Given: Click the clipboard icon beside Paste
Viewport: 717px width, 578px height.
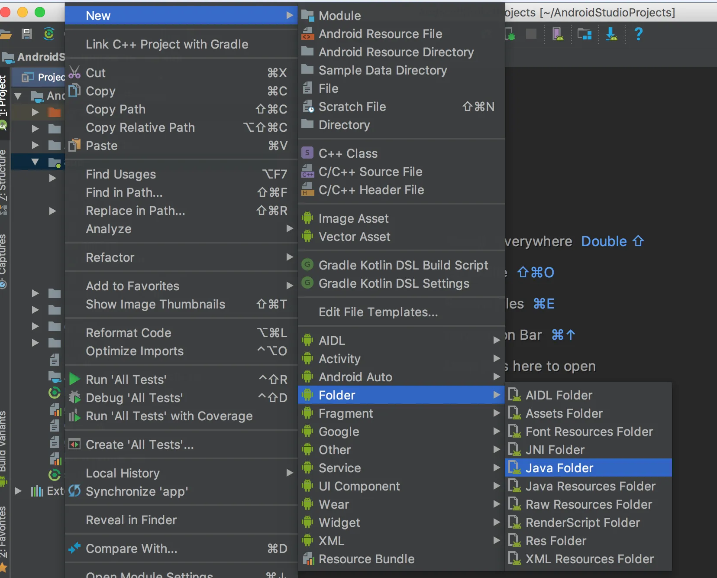Looking at the screenshot, I should point(74,145).
